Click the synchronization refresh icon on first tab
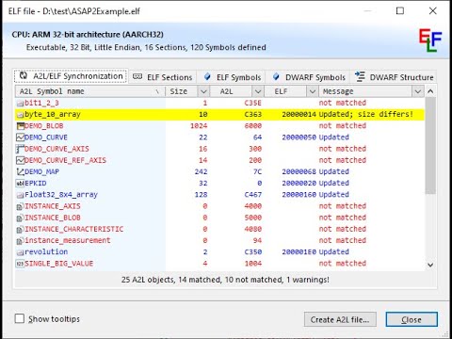 click(24, 75)
